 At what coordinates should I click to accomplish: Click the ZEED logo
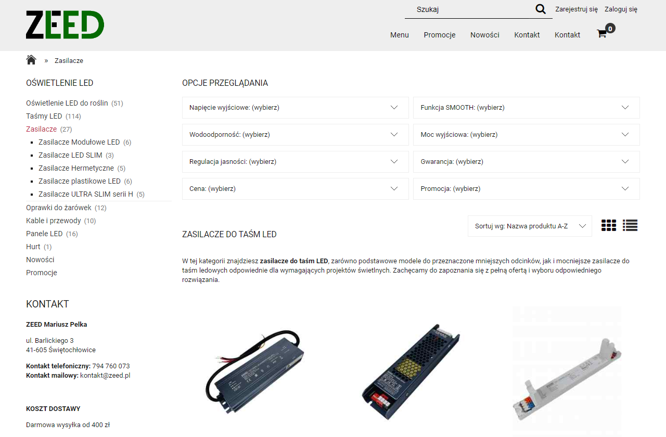tap(65, 24)
